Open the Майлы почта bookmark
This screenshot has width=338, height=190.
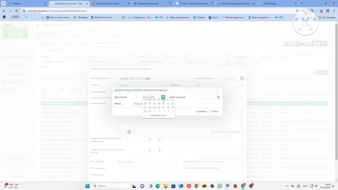point(58,17)
